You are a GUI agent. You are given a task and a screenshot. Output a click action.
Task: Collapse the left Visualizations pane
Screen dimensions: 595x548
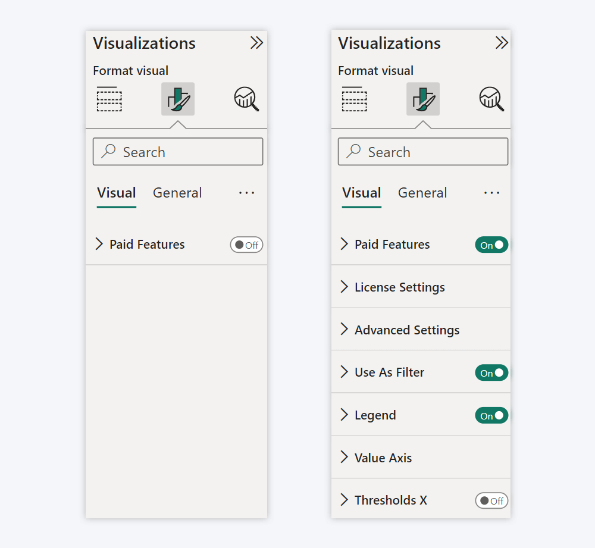tap(257, 42)
